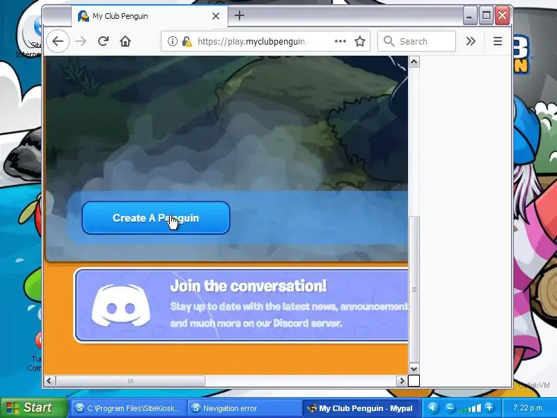The image size is (557, 418).
Task: Switch to the Navigation error taskbar window
Action: coord(244,408)
